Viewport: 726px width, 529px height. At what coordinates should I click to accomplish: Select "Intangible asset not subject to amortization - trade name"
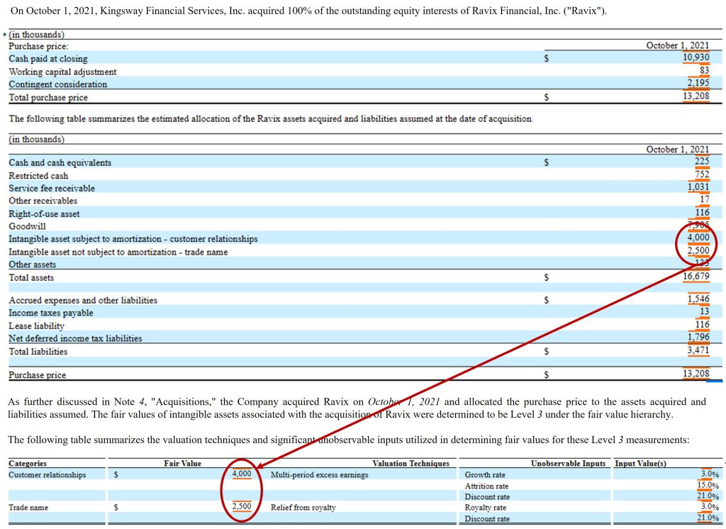[x=118, y=252]
